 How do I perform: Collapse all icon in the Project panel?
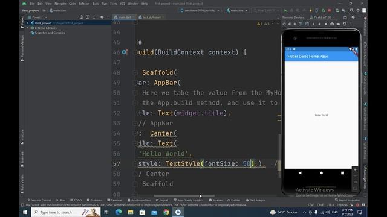coord(94,17)
